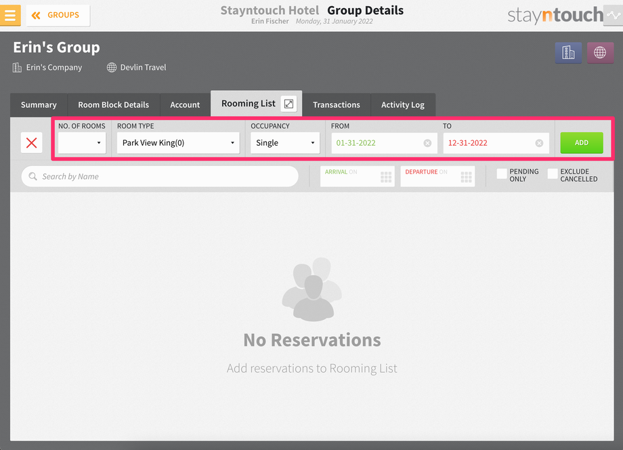
Task: Click the stayntouch logo
Action: click(x=555, y=15)
